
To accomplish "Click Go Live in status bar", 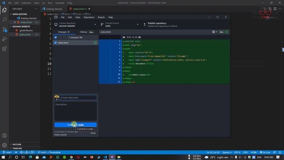I will 265,152.
